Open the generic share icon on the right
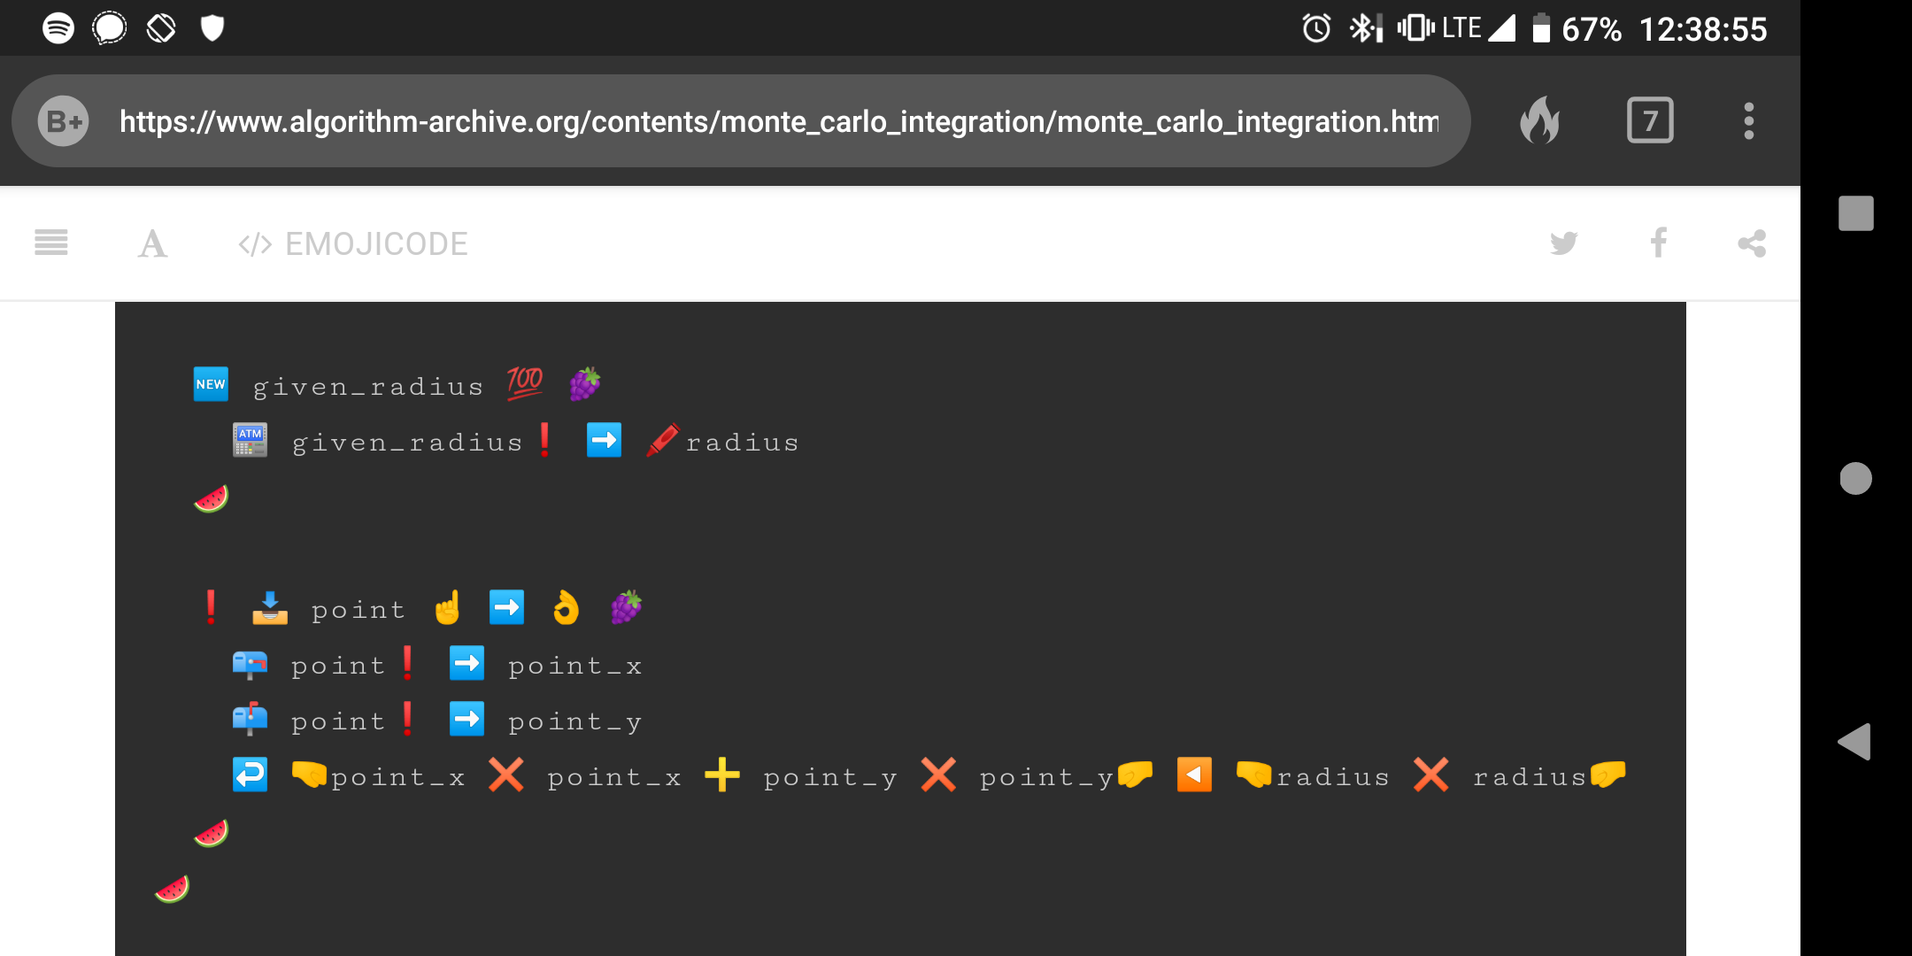Viewport: 1912px width, 956px height. coord(1751,243)
